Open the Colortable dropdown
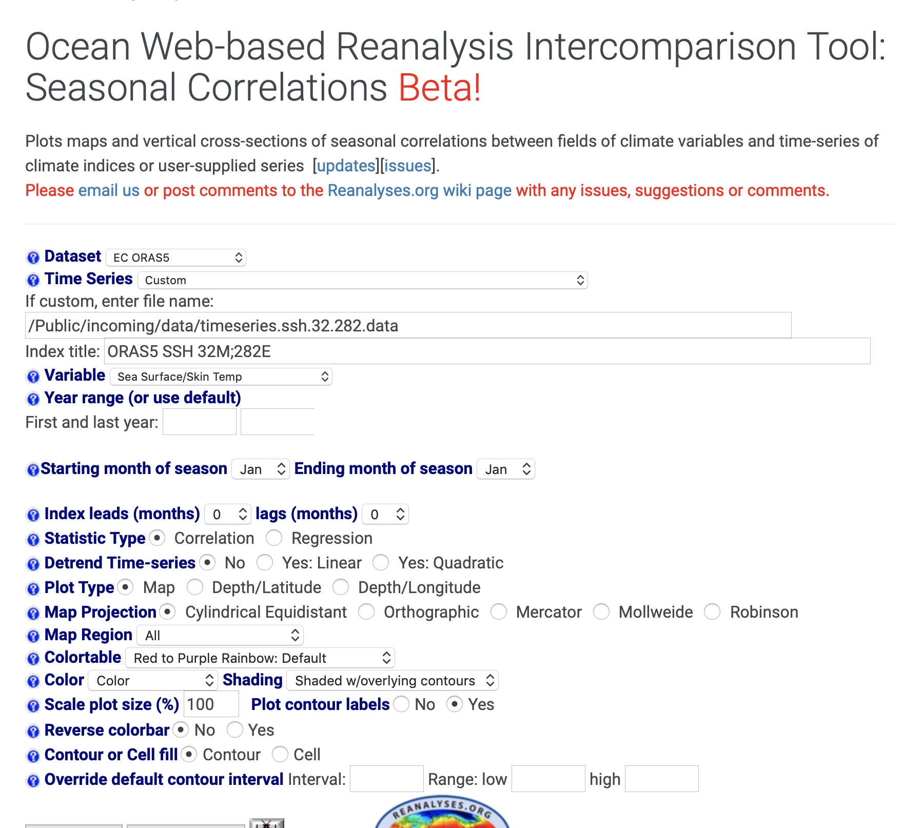The width and height of the screenshot is (902, 828). (260, 658)
